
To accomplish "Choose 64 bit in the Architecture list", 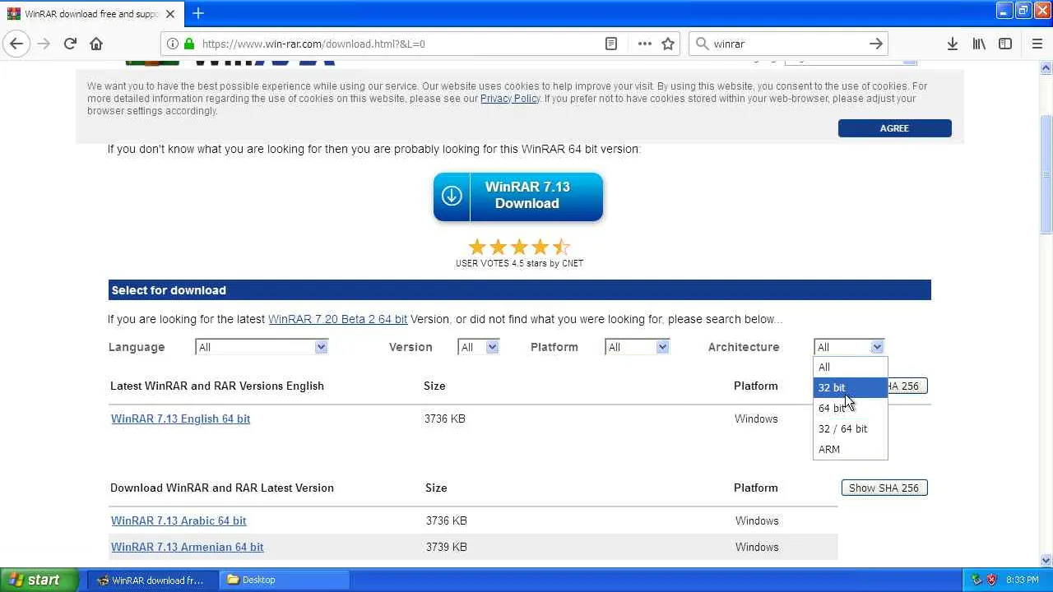I will [x=851, y=408].
